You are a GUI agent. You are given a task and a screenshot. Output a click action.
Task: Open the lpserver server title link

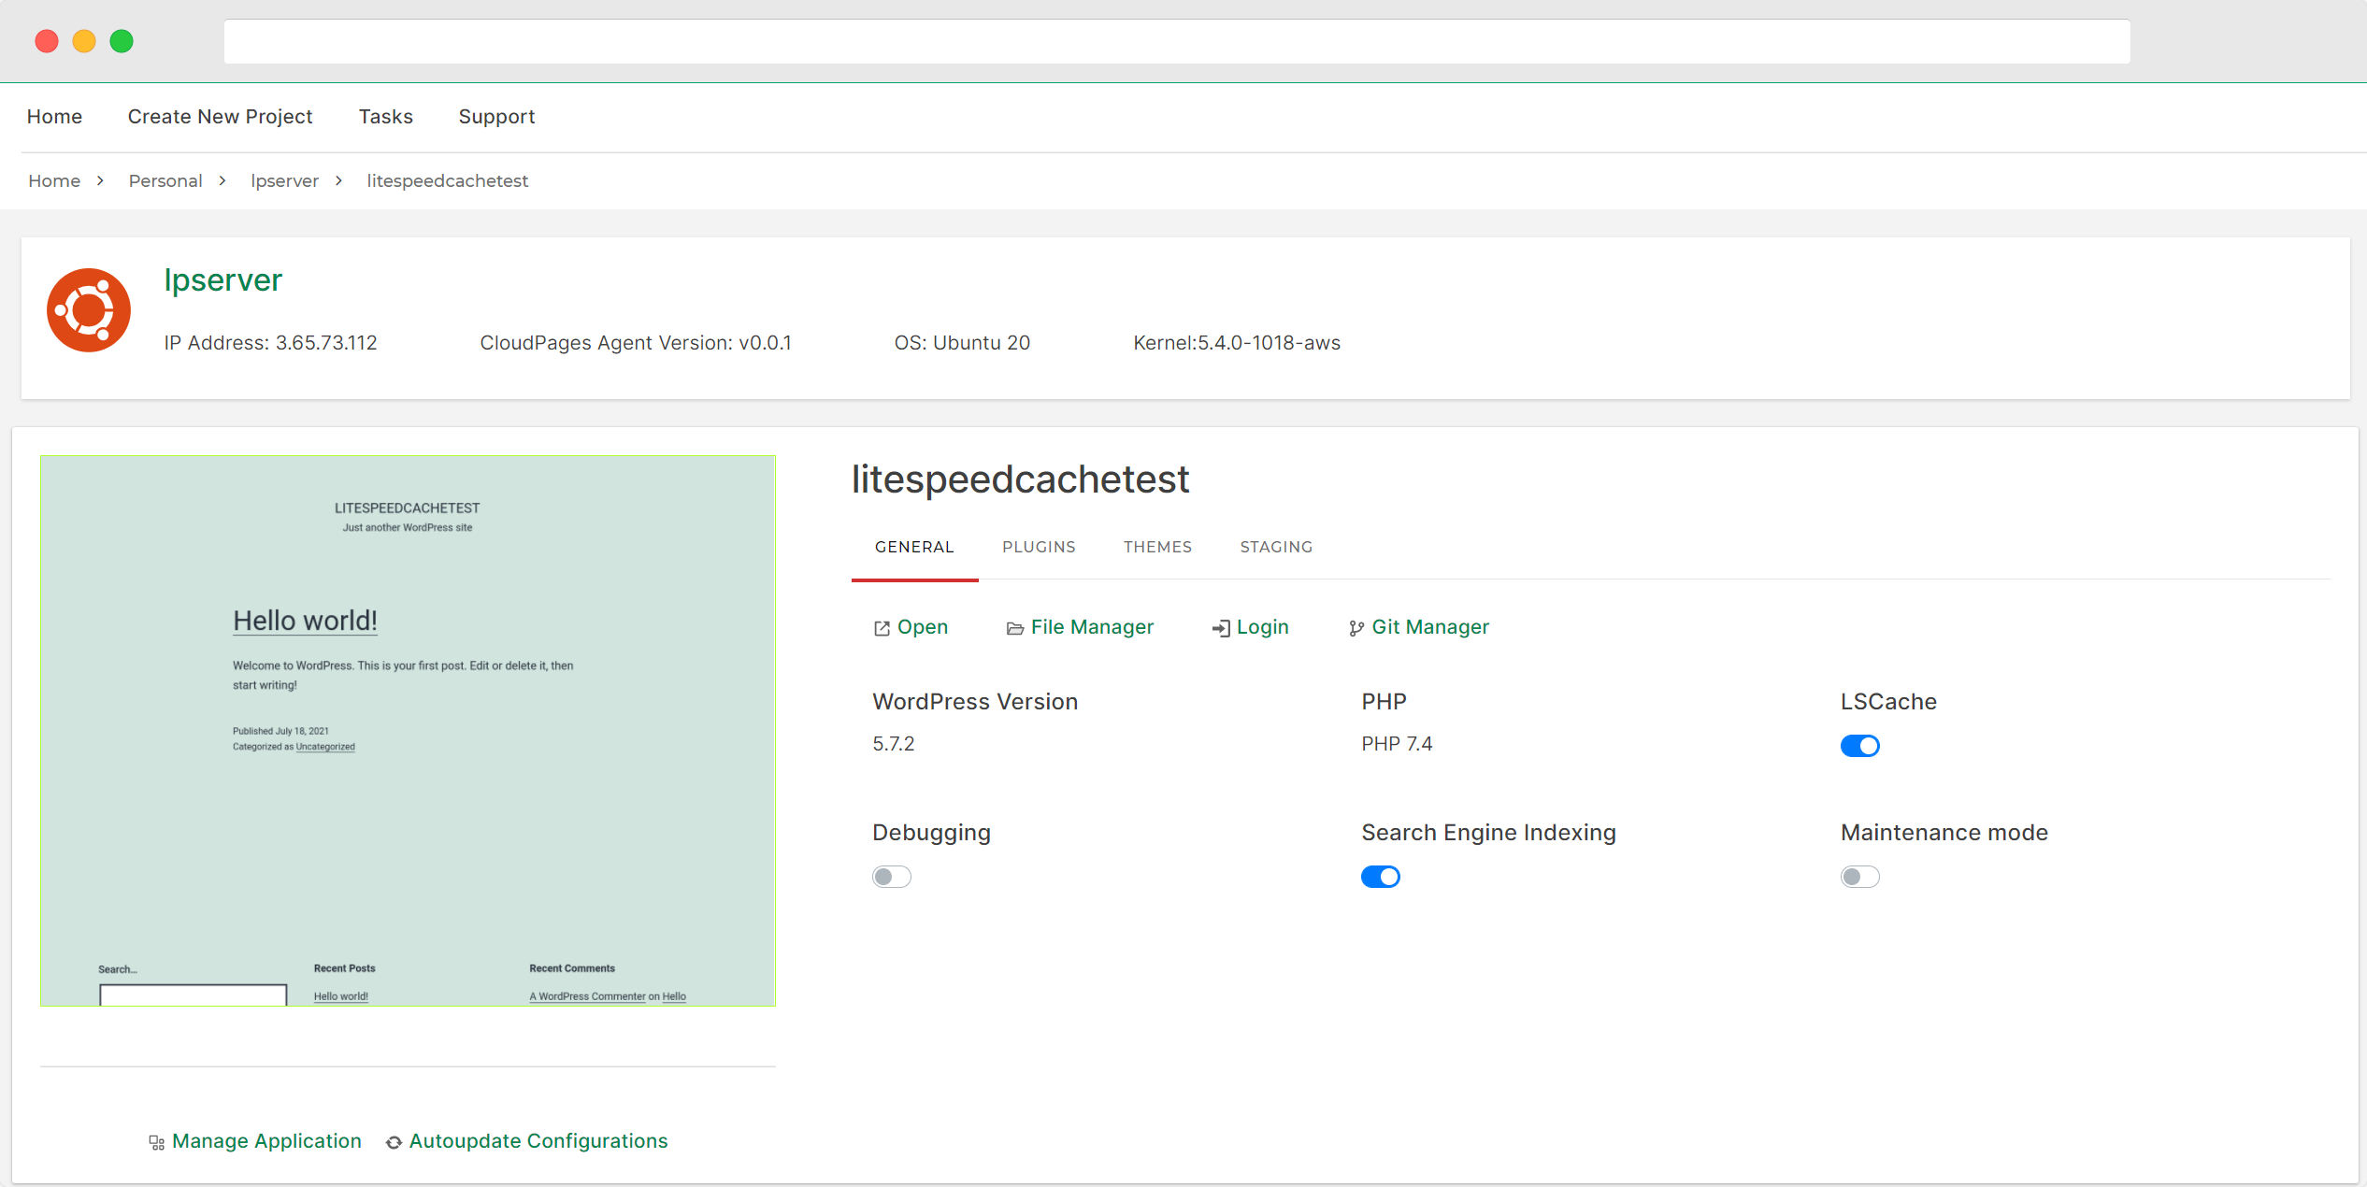222,280
